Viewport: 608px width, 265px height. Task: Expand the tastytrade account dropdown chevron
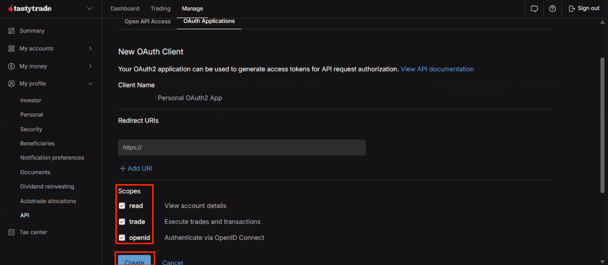(89, 9)
